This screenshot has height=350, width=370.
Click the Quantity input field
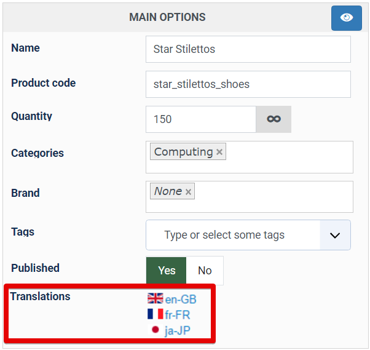[201, 119]
